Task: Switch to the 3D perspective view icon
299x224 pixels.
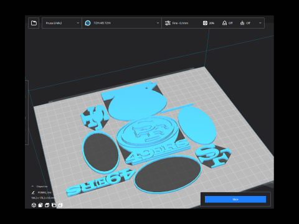Action: click(34, 205)
